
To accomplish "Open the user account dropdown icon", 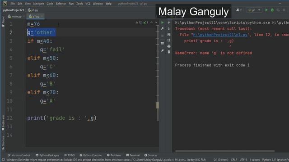I will pos(239,10).
